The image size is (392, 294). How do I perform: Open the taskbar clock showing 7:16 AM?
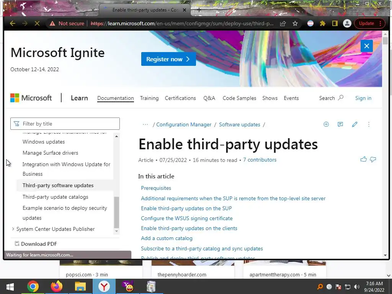pyautogui.click(x=374, y=287)
